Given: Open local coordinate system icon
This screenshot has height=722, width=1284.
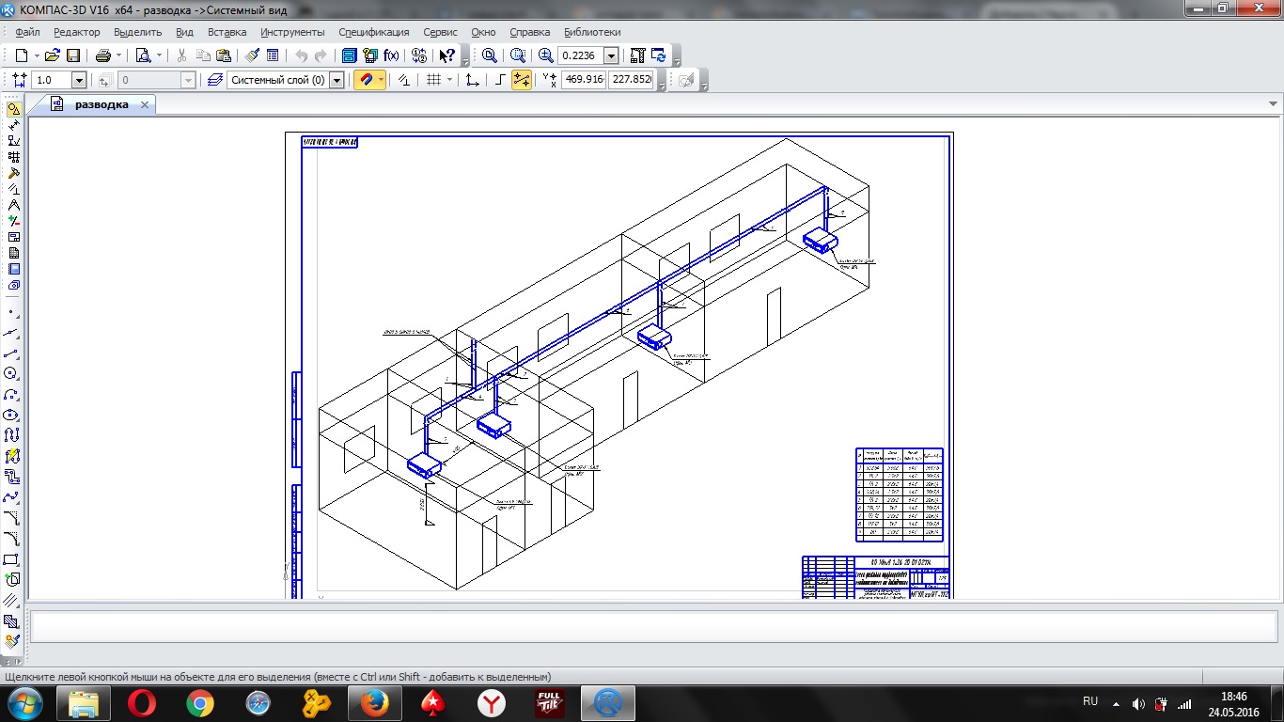Looking at the screenshot, I should pos(473,80).
